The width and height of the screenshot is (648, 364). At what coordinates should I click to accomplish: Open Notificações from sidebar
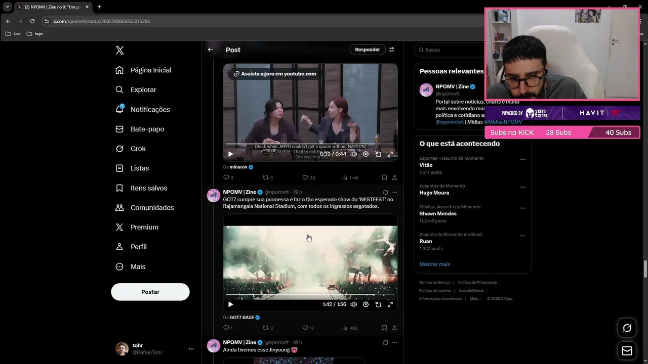click(x=143, y=109)
